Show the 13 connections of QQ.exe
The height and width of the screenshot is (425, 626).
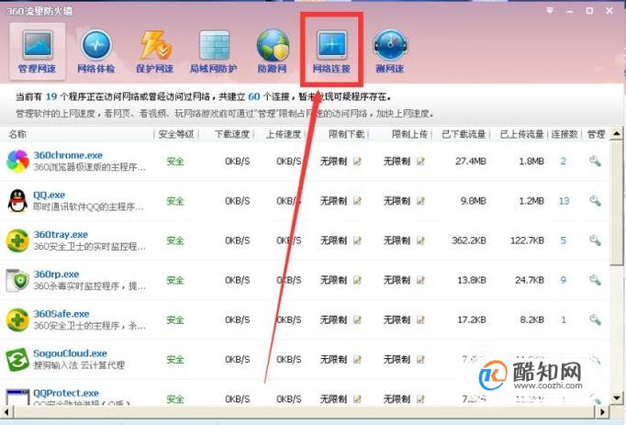coord(564,201)
